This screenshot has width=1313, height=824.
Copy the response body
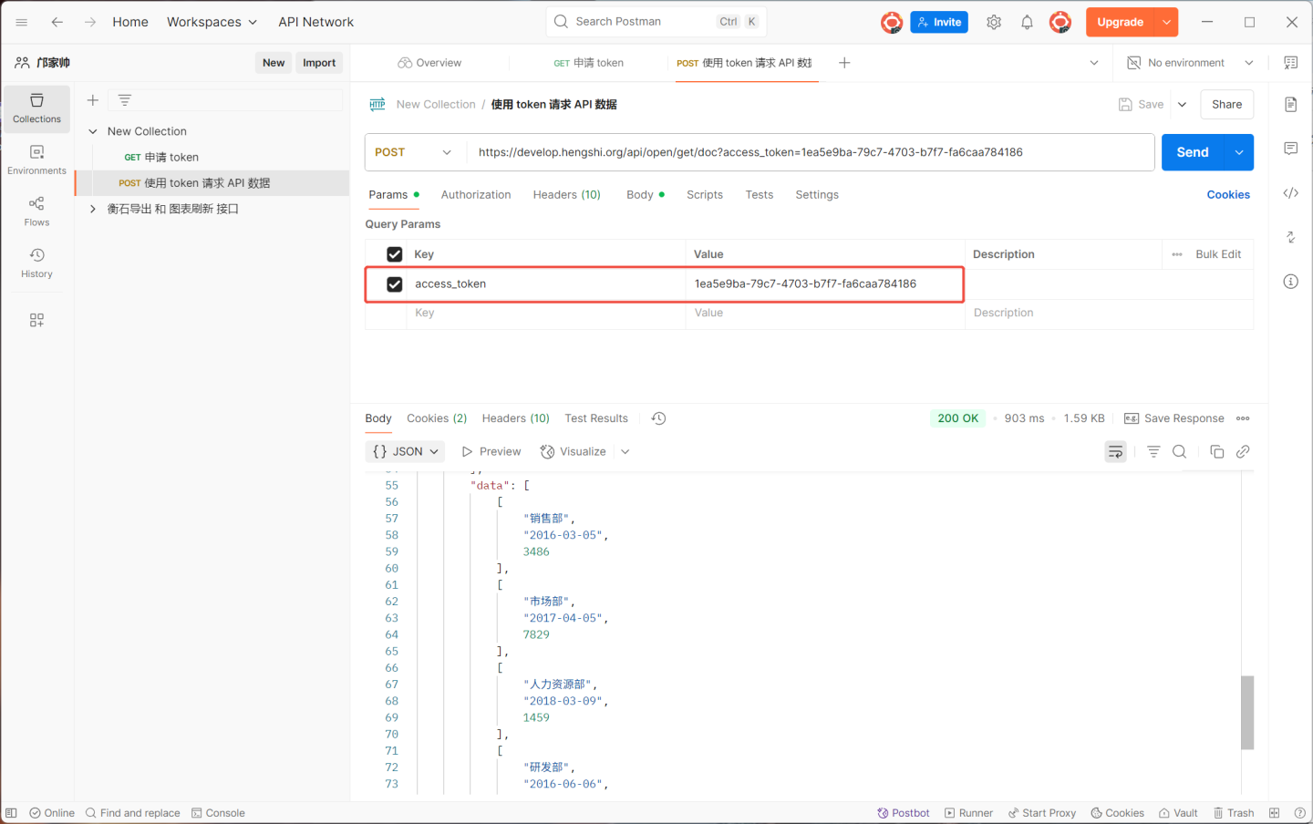coord(1216,451)
